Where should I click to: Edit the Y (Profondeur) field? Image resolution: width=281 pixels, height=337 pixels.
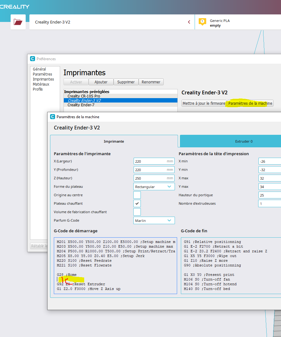[154, 170]
